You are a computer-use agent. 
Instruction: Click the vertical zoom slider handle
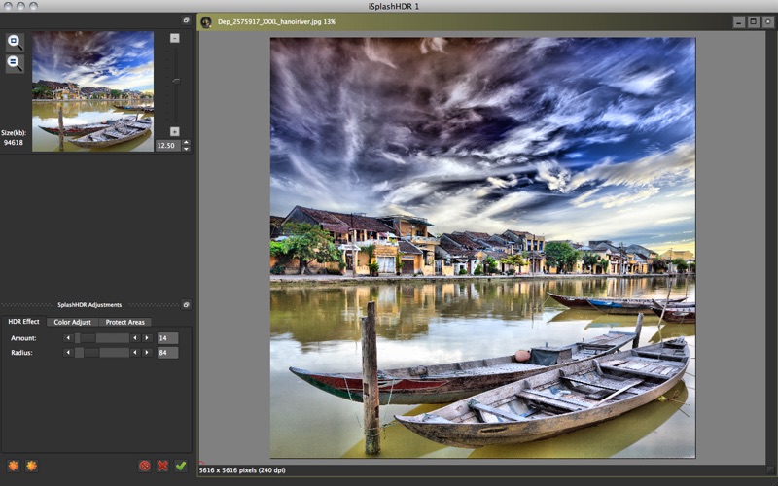[x=175, y=81]
